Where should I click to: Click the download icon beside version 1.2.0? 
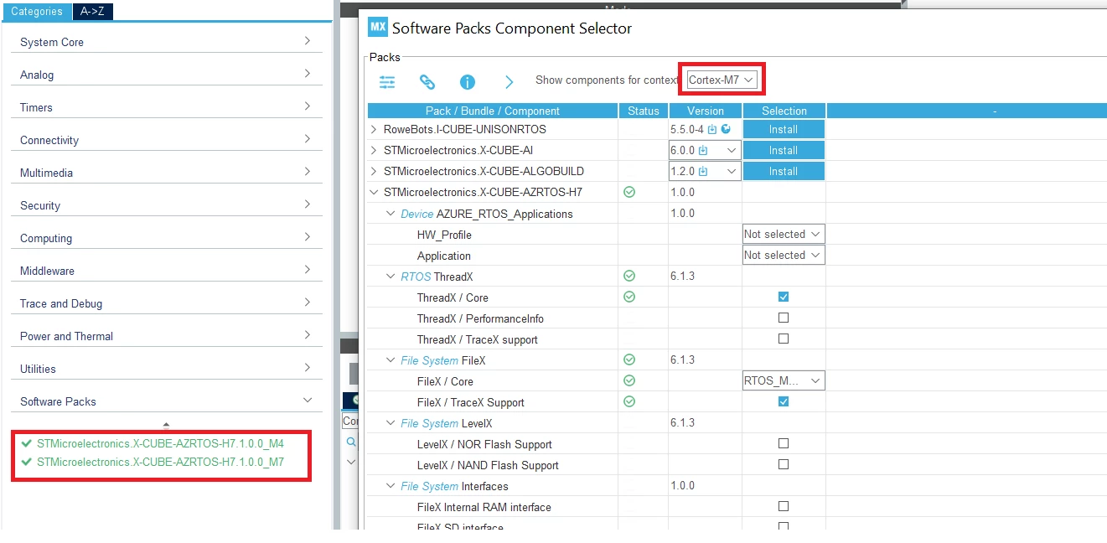click(703, 172)
